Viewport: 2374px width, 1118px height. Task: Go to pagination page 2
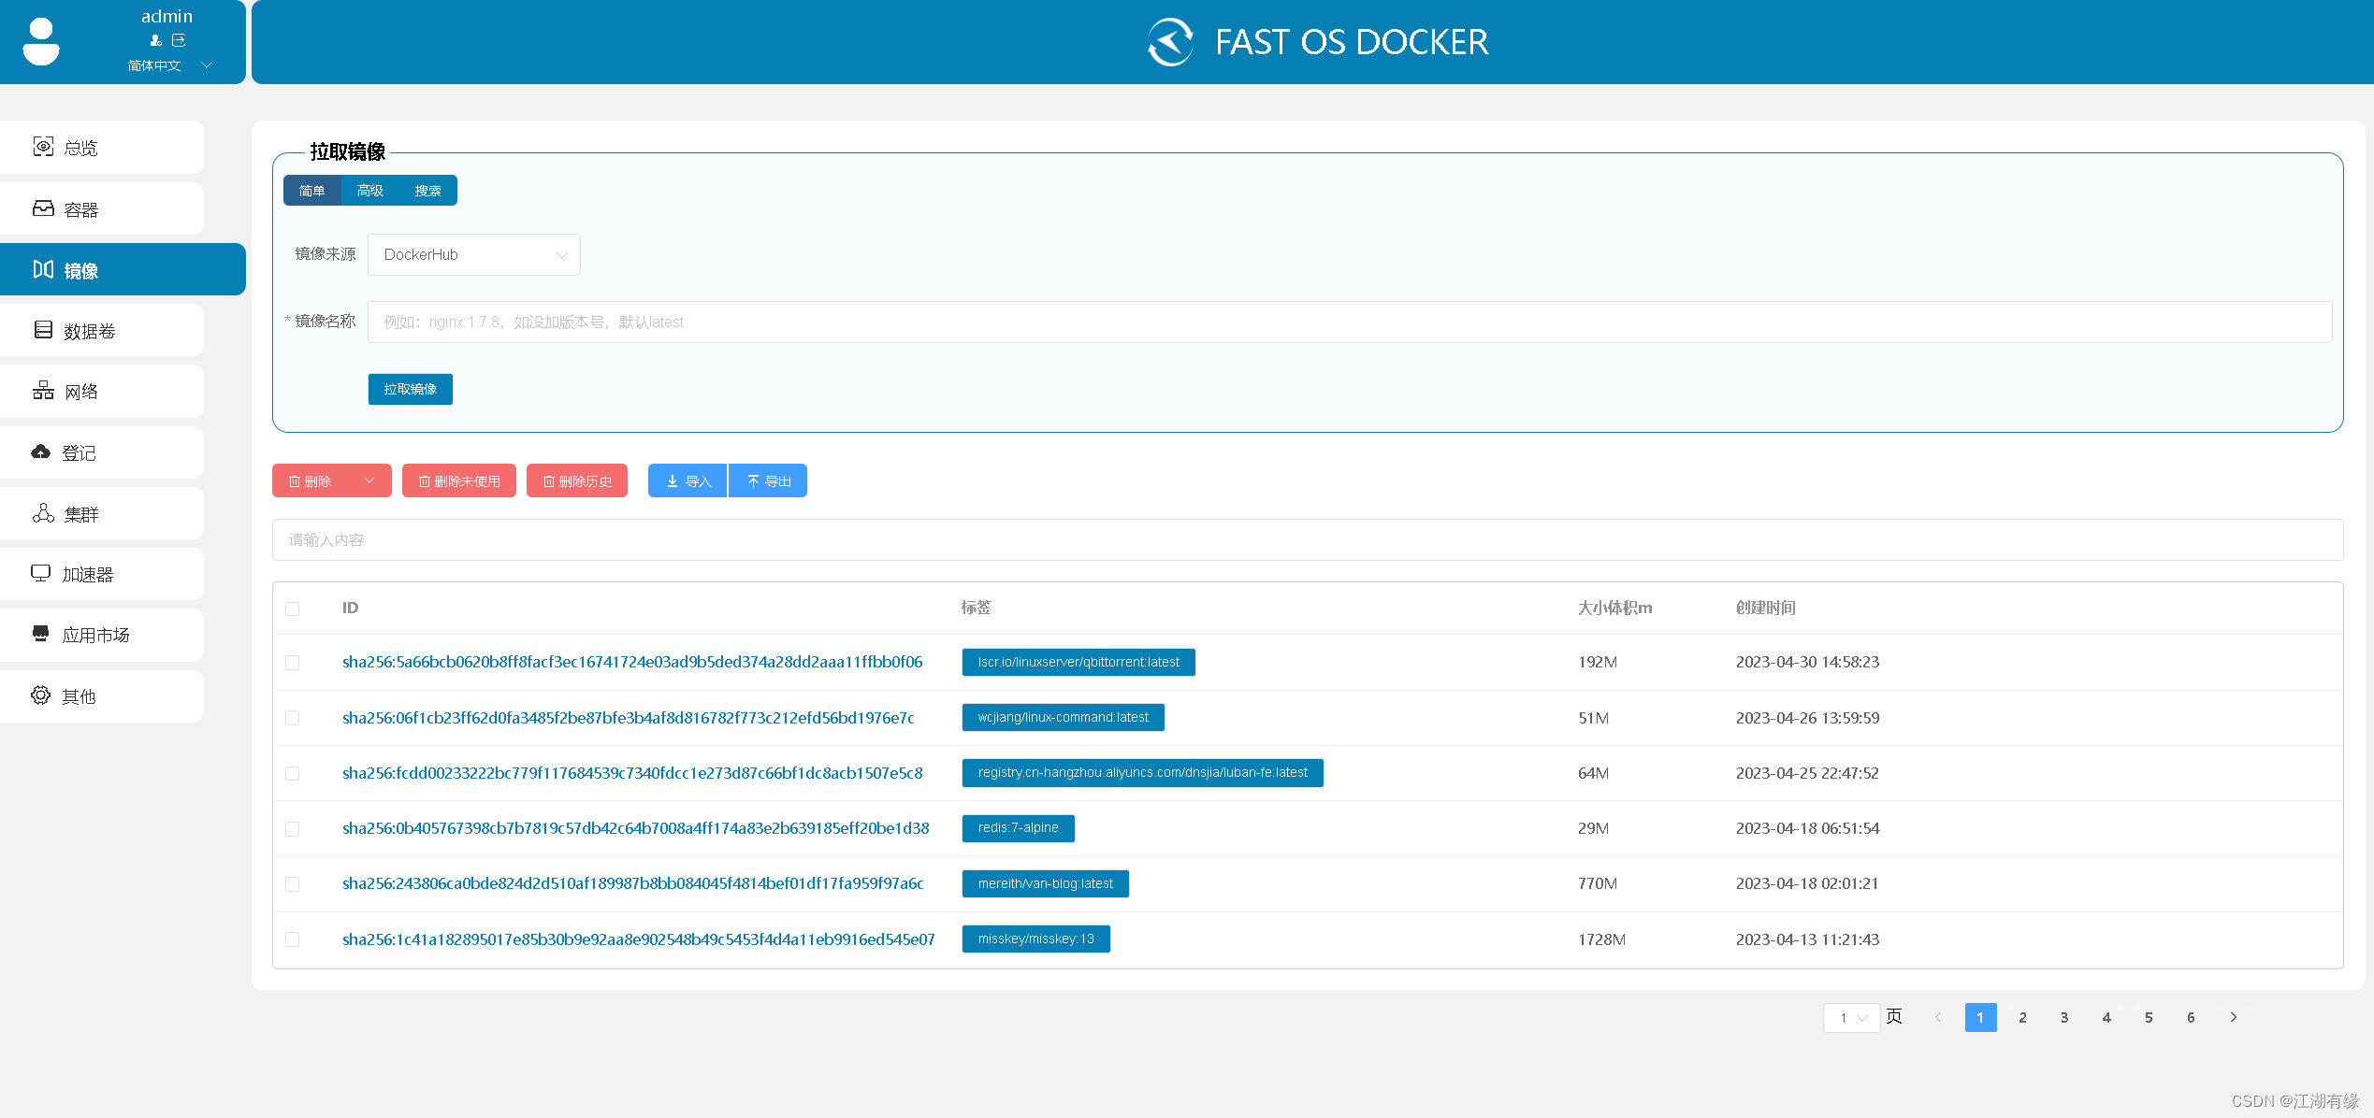2022,1017
